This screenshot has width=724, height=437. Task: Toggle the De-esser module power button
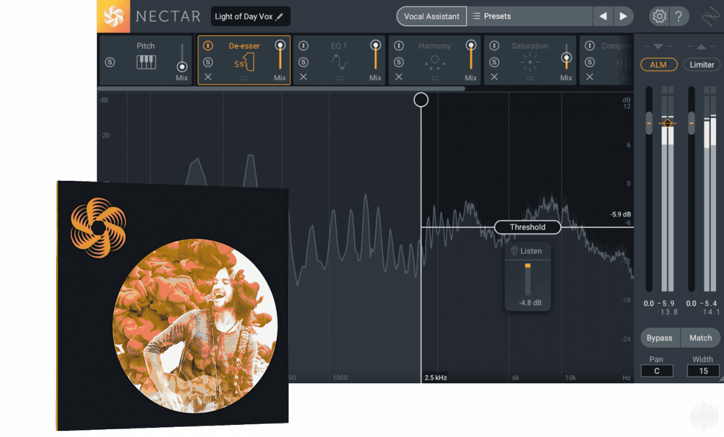[208, 46]
